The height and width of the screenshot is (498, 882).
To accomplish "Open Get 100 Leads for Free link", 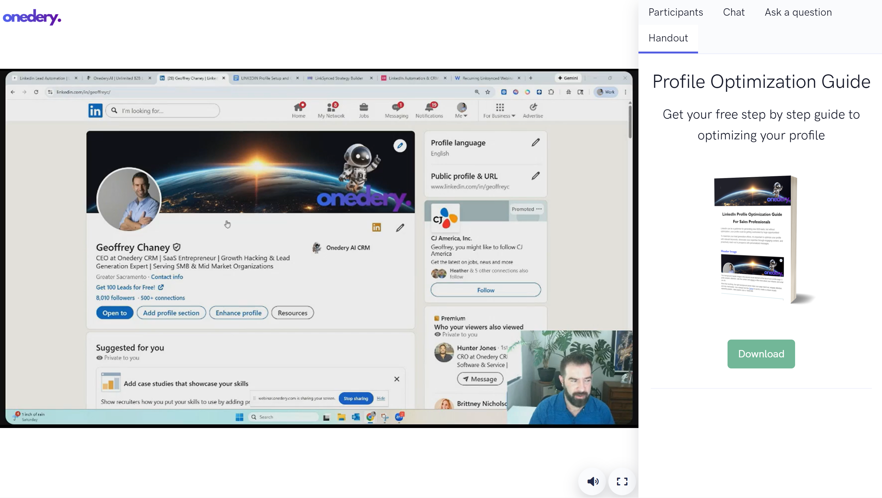I will 129,287.
